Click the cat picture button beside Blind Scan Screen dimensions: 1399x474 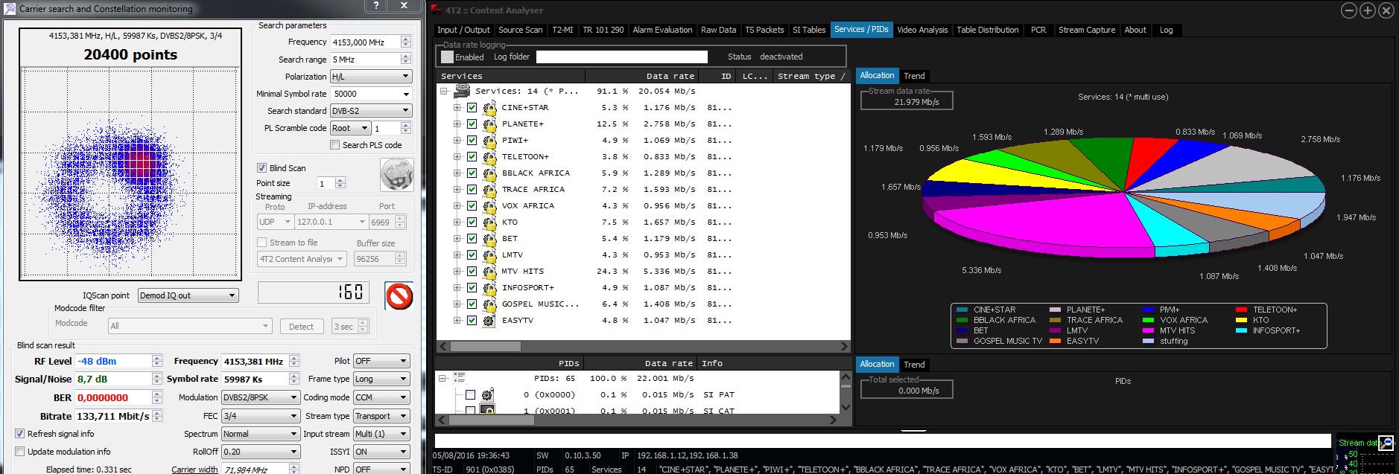(x=396, y=176)
